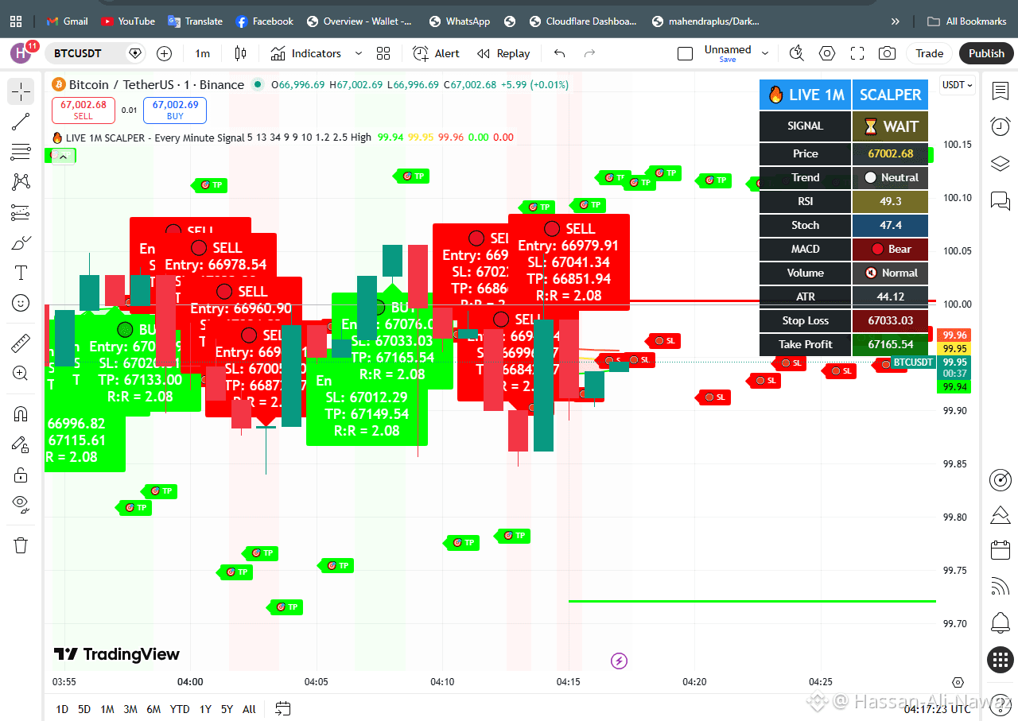Undo the last chart action
Viewport: 1018px width, 721px height.
tap(559, 53)
